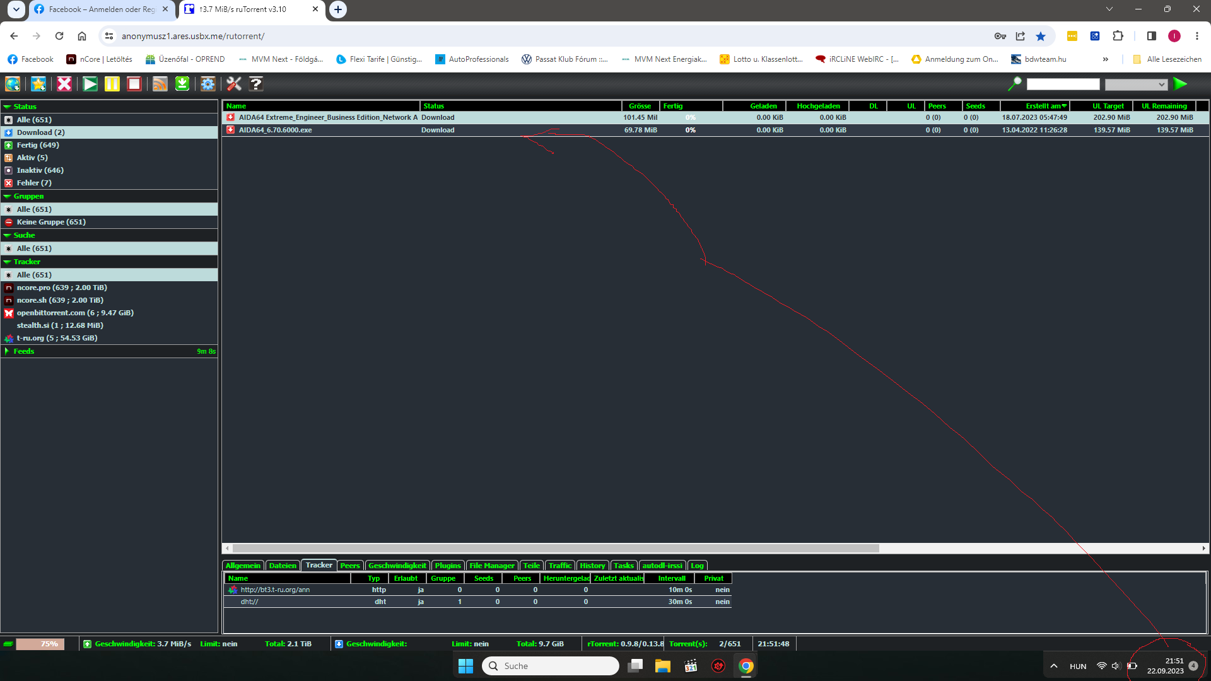Image resolution: width=1211 pixels, height=681 pixels.
Task: Filter by Fehler (7) status
Action: (x=109, y=183)
